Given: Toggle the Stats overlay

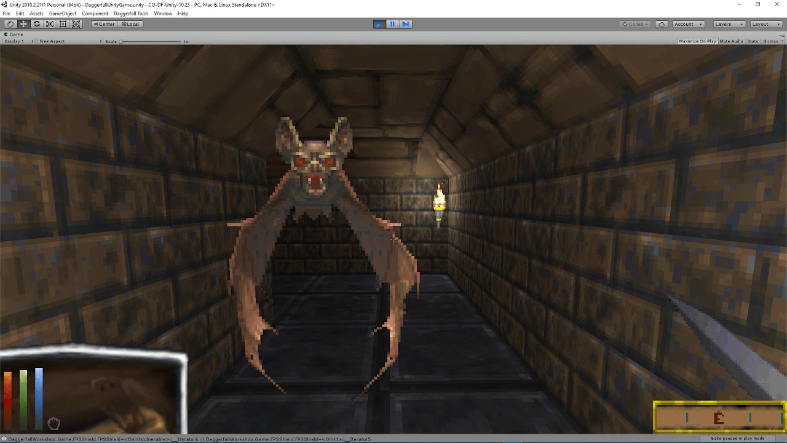Looking at the screenshot, I should pyautogui.click(x=753, y=41).
